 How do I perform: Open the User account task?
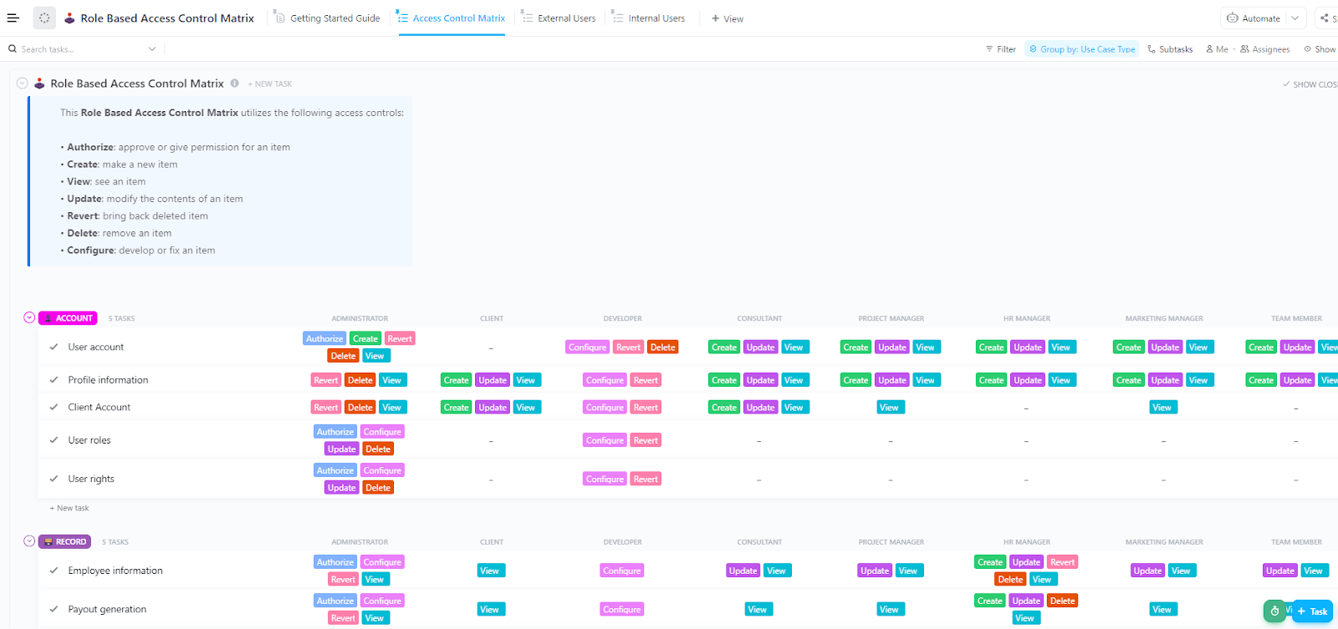(96, 347)
